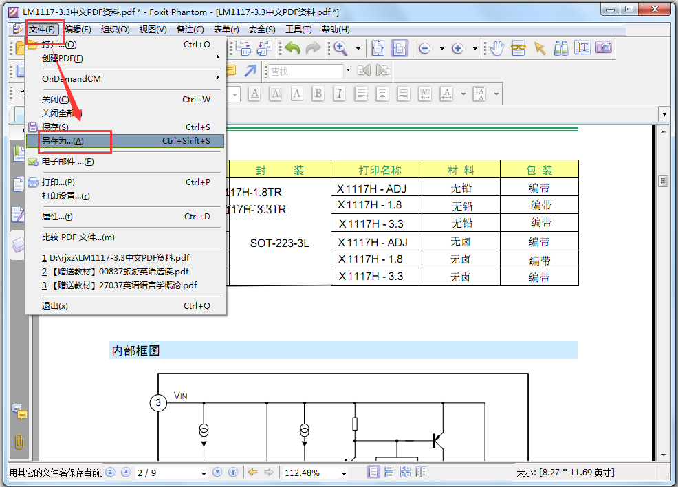Viewport: 678px width, 487px height.
Task: Click the 查找 search input field
Action: coord(306,72)
